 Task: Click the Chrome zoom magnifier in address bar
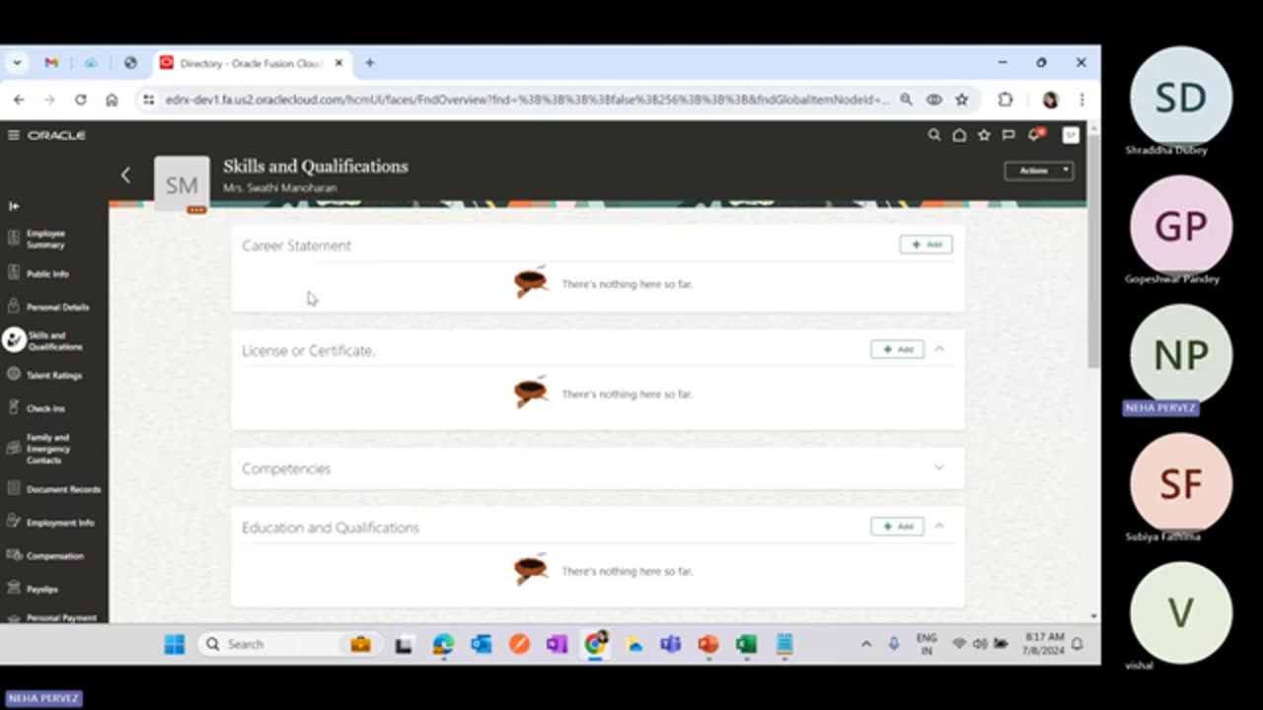(x=906, y=100)
